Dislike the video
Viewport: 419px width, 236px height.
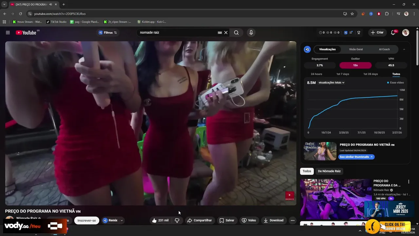(177, 221)
